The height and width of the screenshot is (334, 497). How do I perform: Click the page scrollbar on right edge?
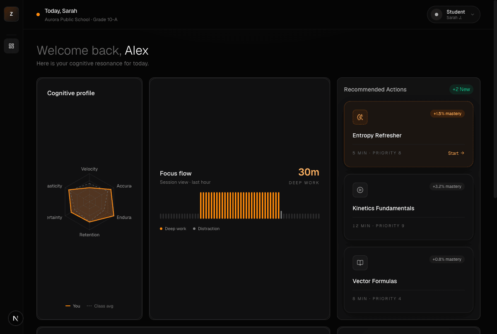[495, 99]
